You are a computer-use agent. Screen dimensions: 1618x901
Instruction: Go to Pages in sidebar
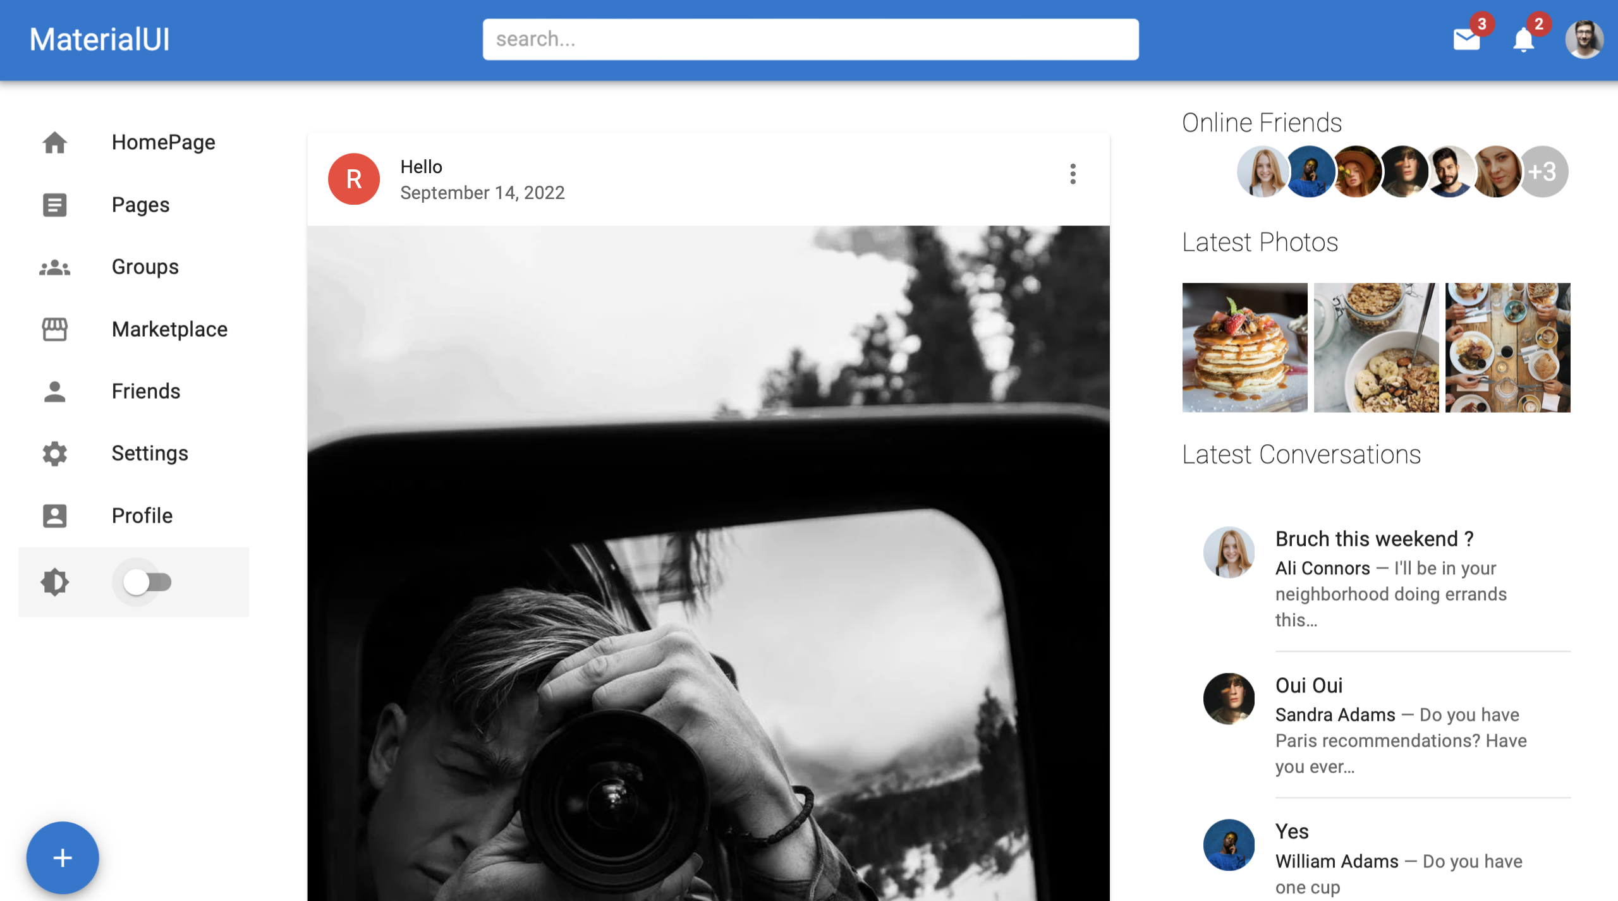click(140, 205)
